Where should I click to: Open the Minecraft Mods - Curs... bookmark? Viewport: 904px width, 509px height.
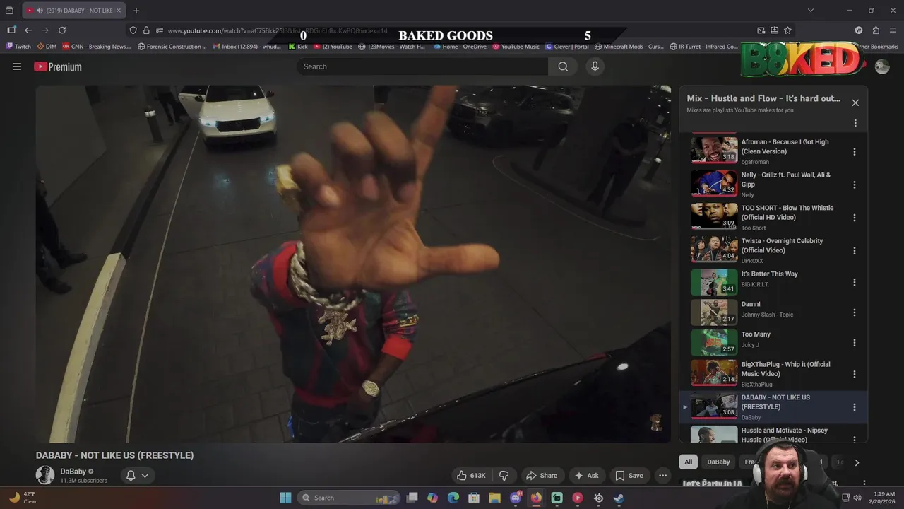(629, 47)
